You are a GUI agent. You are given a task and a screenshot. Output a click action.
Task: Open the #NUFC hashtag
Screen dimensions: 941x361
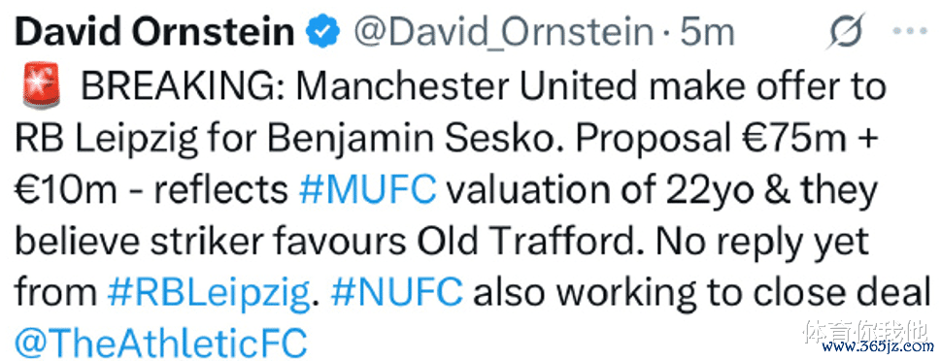(396, 293)
